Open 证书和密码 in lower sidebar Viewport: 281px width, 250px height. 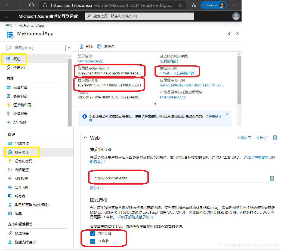point(20,161)
